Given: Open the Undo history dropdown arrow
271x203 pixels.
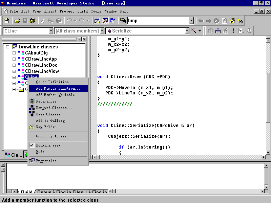Looking at the screenshot, I should pos(75,21).
